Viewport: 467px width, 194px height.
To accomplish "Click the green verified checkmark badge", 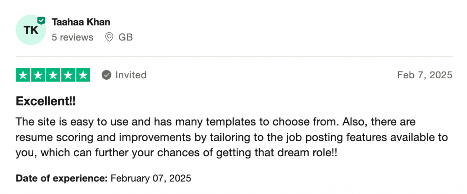I will [41, 20].
